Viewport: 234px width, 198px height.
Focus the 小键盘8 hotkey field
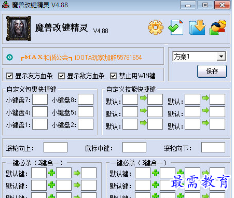tap(86, 100)
